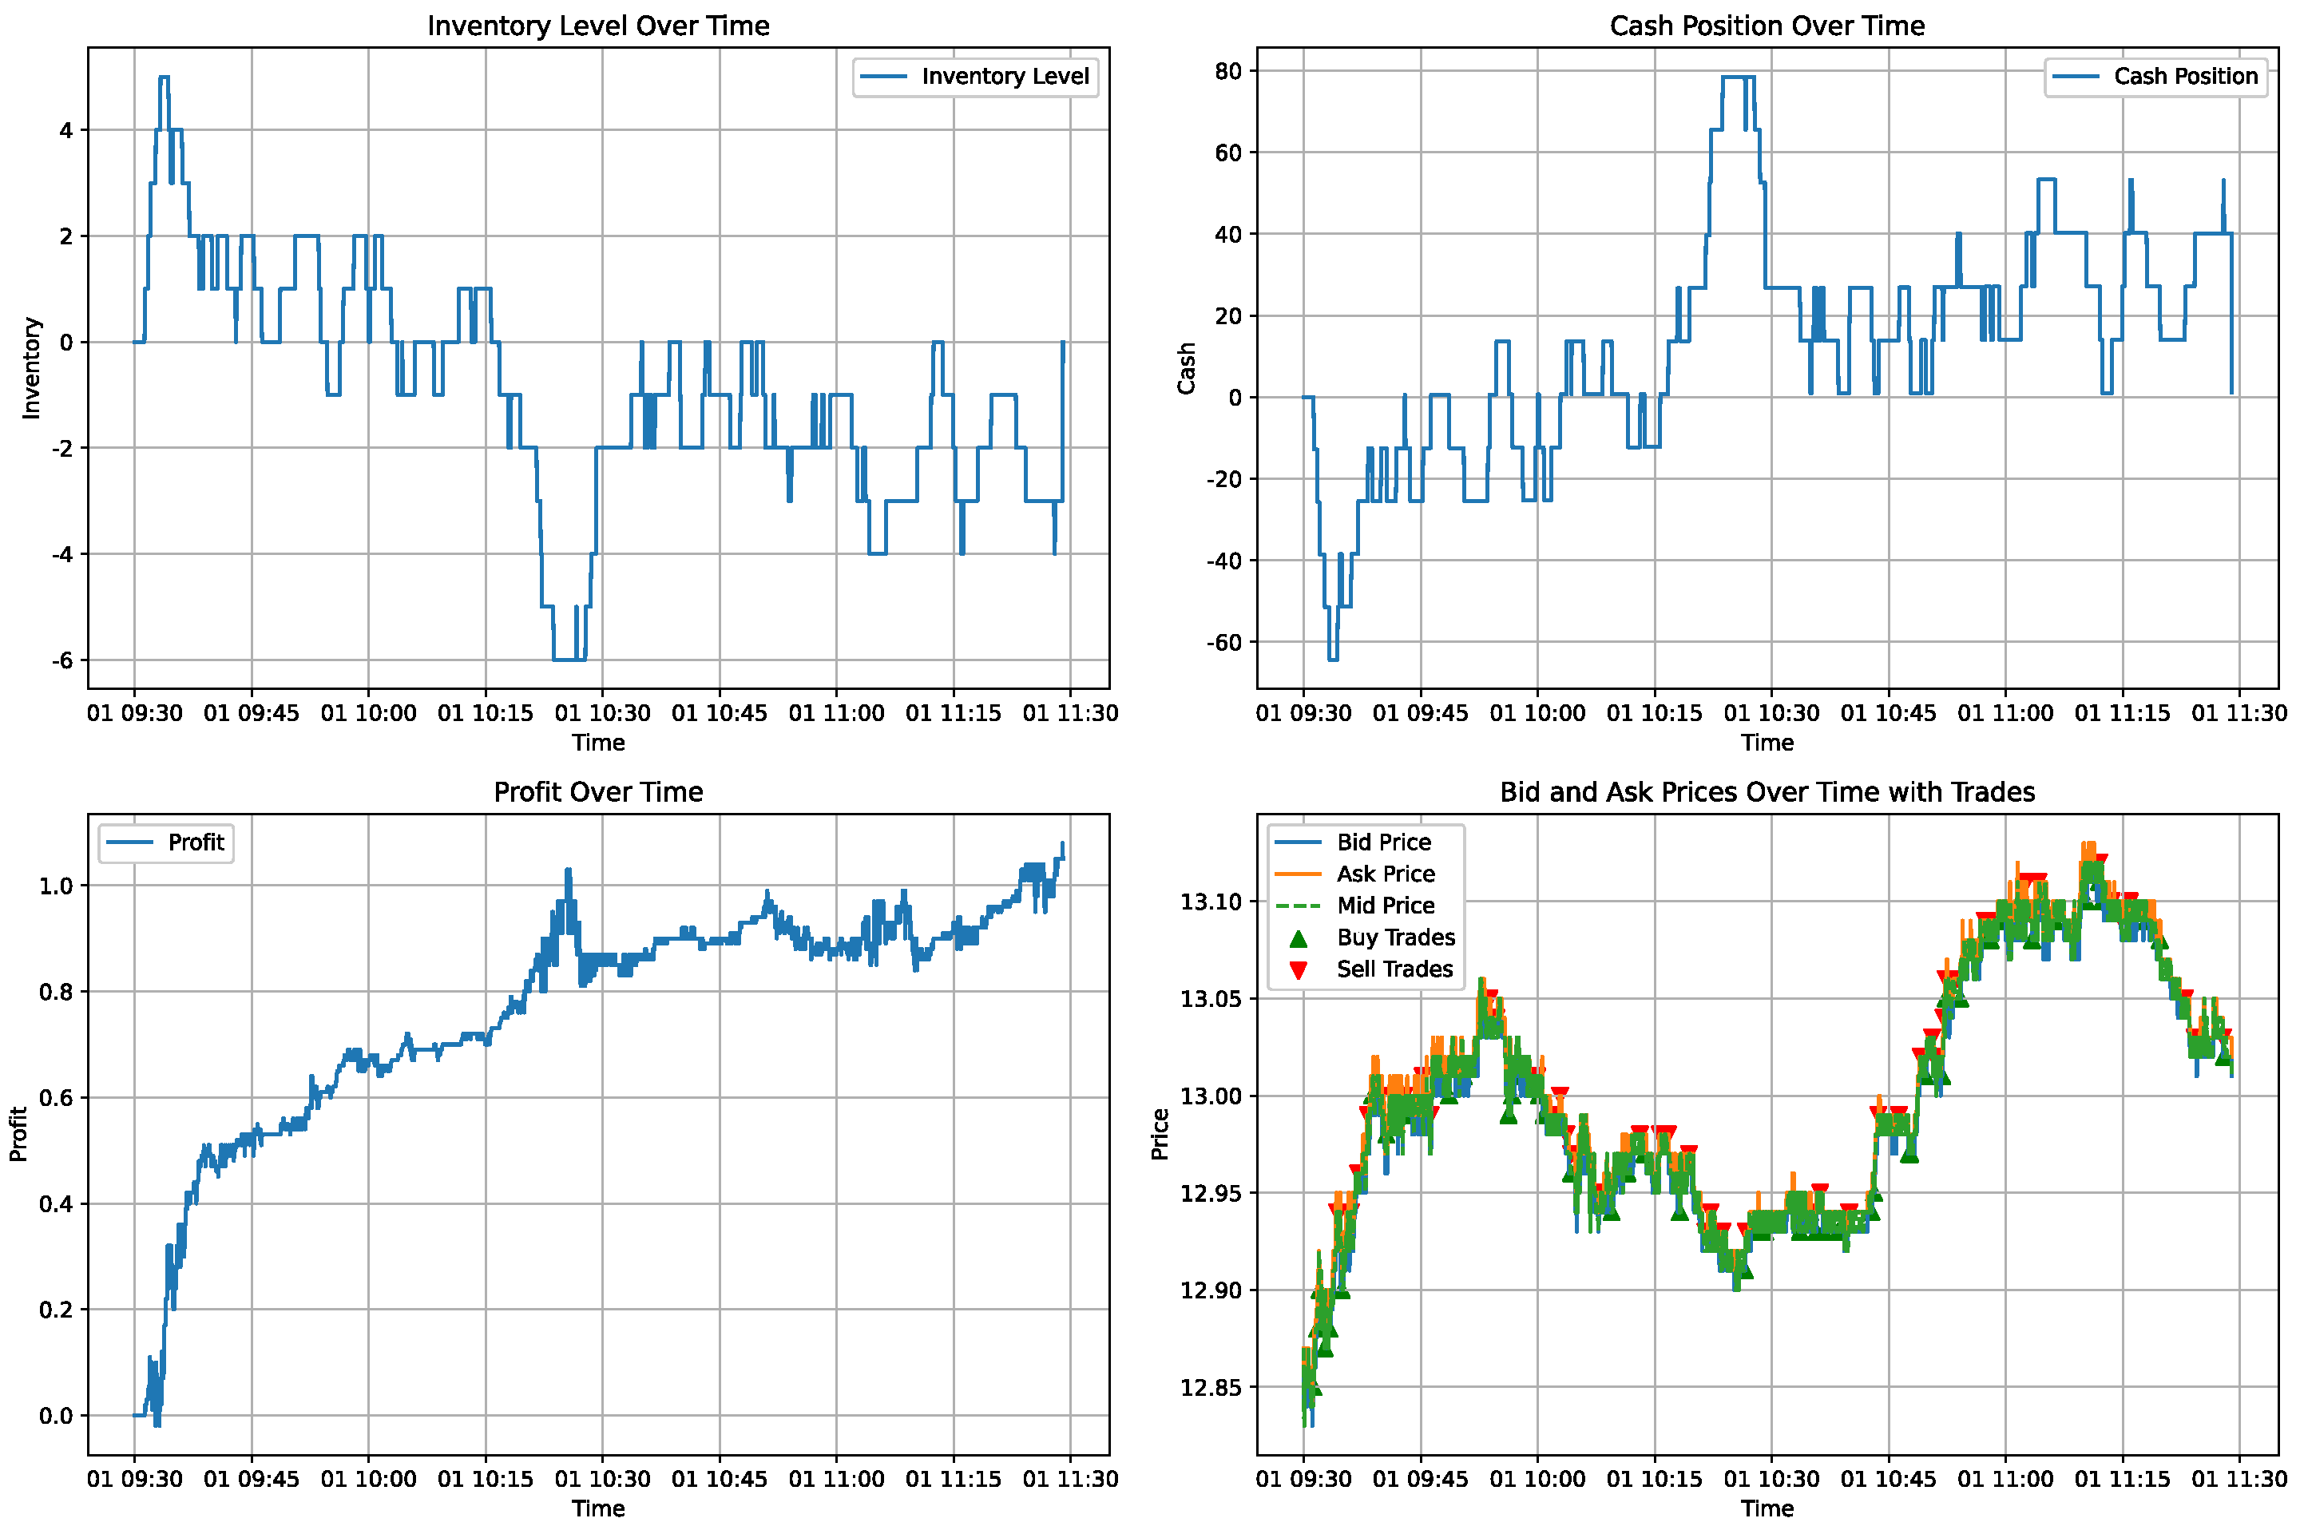Click Time x-axis label under inventory chart

point(598,743)
